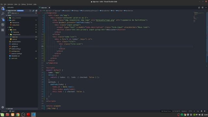Click the LF end-of-line indicator
This screenshot has height=117, width=208.
pos(194,111)
